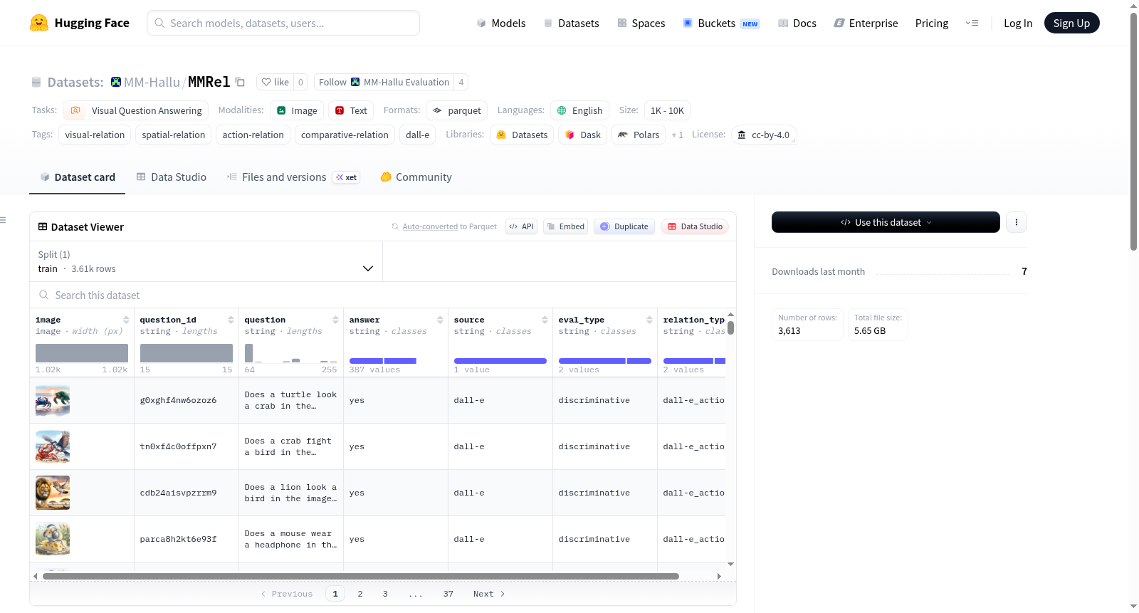The height and width of the screenshot is (613, 1139).
Task: Go to the Pricing page
Action: point(932,23)
